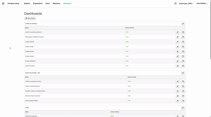The image size is (211, 117).
Task: Open version history for Explore Scope 3
Action: coord(183,56)
